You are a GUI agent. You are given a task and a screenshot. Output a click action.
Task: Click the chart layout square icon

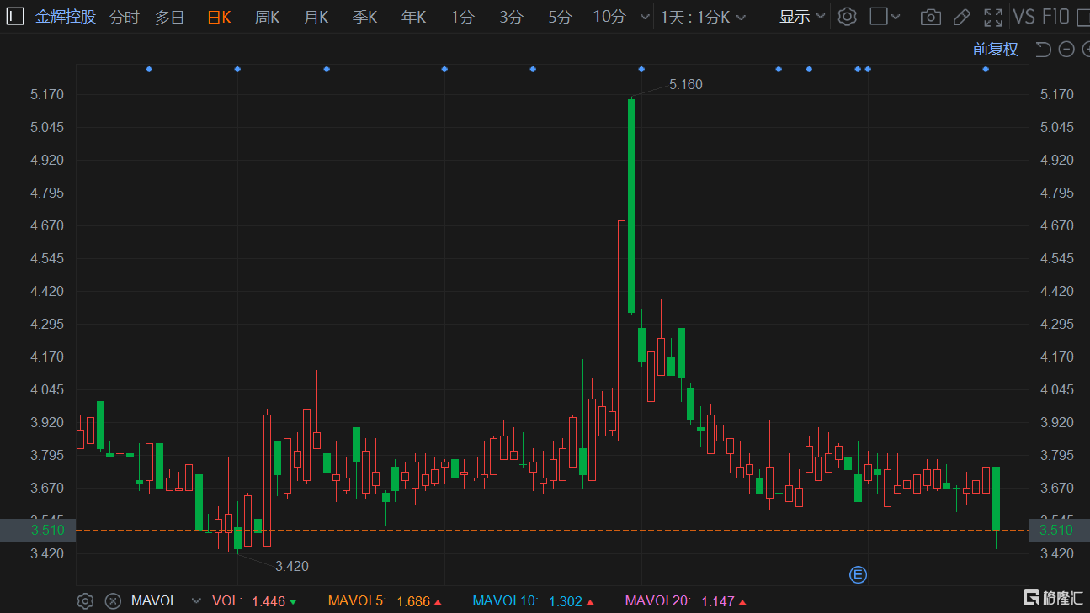[x=879, y=17]
